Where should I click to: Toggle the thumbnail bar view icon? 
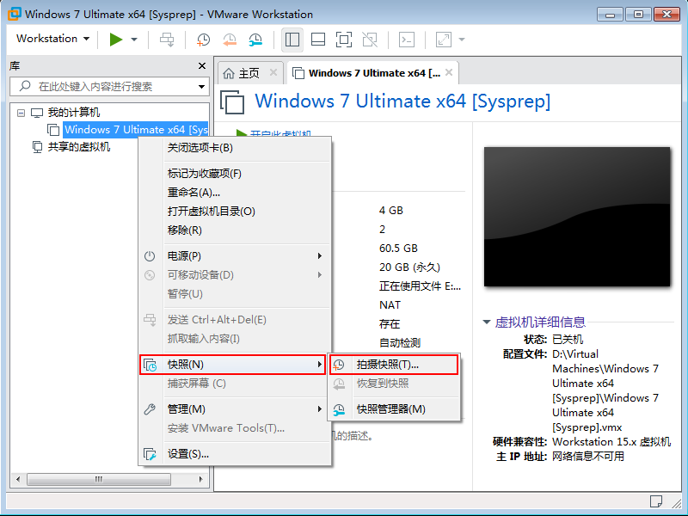317,39
